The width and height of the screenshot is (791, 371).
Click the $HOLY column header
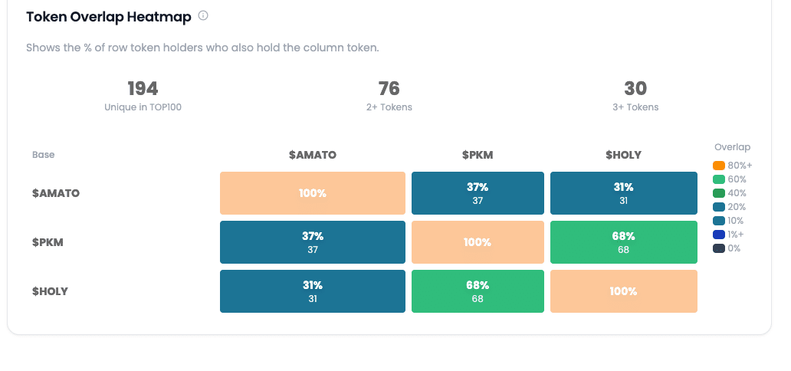tap(623, 155)
